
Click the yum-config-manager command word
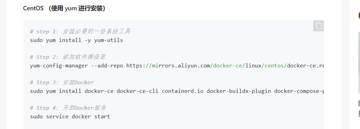coord(59,66)
